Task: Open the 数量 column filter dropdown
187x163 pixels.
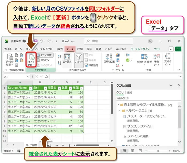Action: (71, 88)
